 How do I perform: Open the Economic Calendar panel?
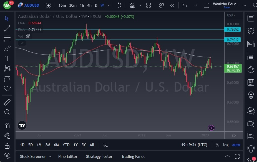(251, 82)
